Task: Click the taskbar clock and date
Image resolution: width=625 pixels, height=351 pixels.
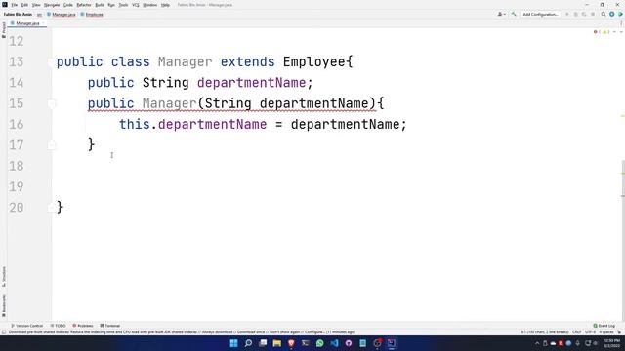Action: pos(612,343)
